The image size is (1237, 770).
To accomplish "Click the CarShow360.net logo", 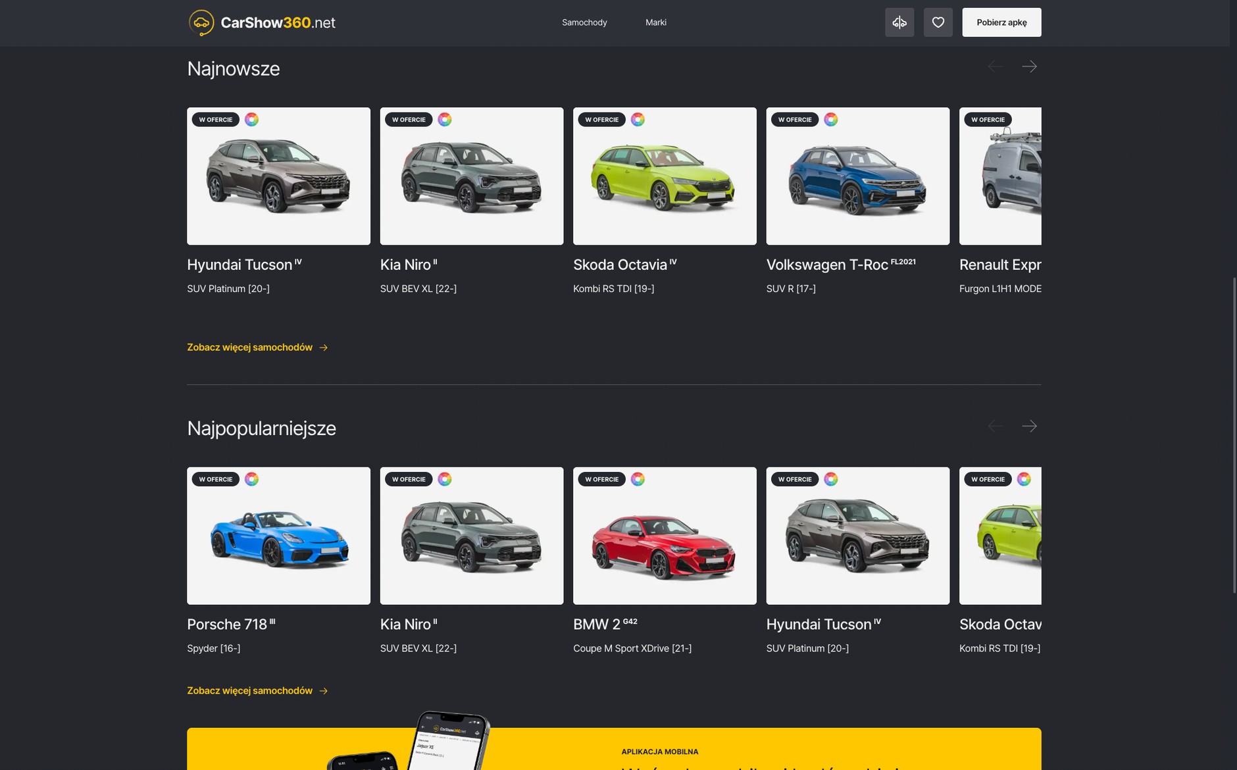I will (x=262, y=22).
